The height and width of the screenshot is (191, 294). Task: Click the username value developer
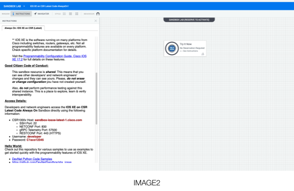coord(34,136)
